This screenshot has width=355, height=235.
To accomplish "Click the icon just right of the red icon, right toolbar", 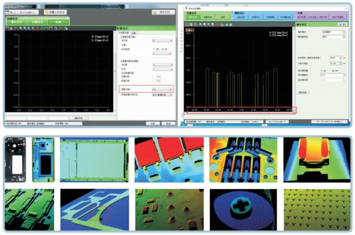I will tap(222, 25).
